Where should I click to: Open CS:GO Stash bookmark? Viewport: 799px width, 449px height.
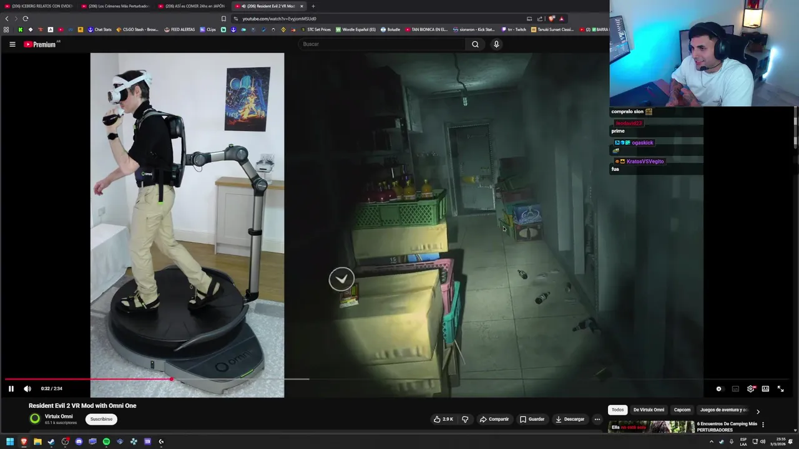point(137,29)
